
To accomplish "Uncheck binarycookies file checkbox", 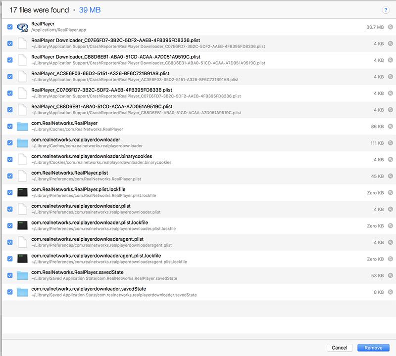I will pos(10,159).
